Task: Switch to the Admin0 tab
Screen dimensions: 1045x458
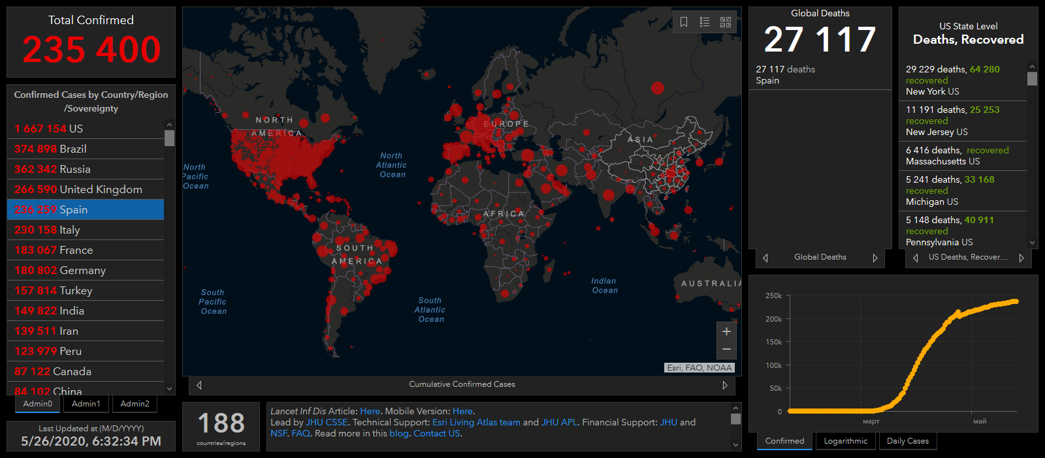Action: tap(38, 404)
